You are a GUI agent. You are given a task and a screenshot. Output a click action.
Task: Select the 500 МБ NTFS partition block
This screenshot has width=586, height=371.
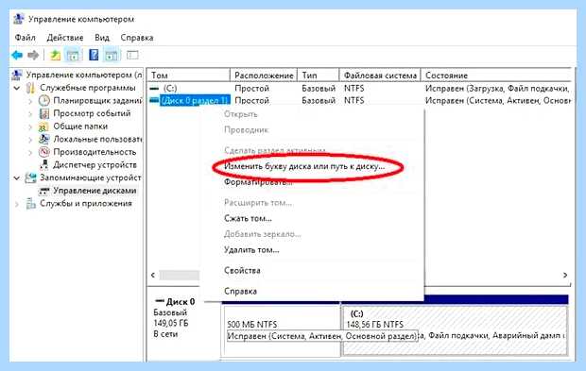coord(282,330)
